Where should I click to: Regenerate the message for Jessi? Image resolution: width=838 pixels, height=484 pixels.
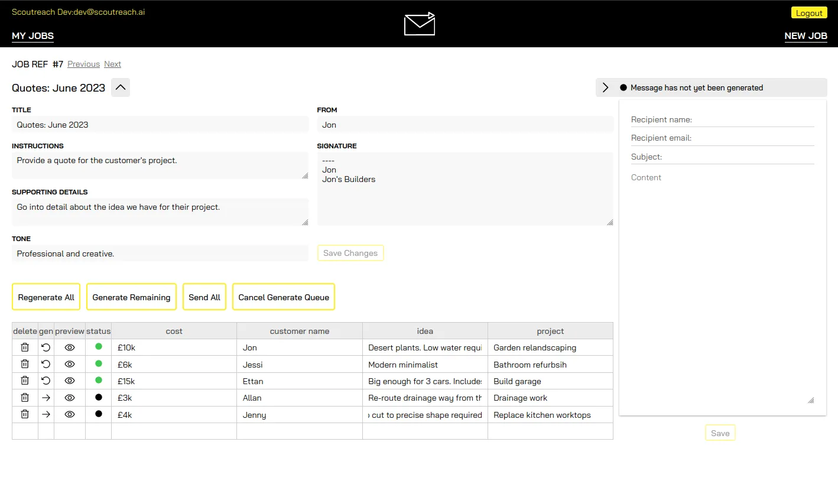point(46,364)
